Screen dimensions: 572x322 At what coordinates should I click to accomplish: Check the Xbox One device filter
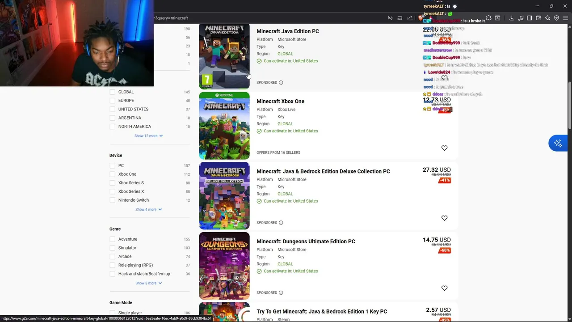click(113, 174)
